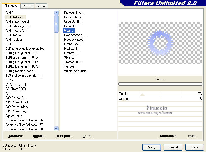Viewport: 206px width, 152px height.
Task: Select &<Bkg Kaleidoscope> category
Action: point(20,71)
